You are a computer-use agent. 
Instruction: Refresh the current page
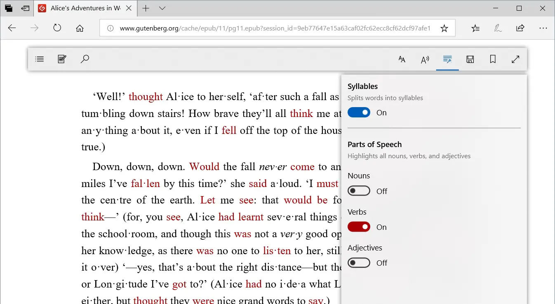pyautogui.click(x=57, y=28)
